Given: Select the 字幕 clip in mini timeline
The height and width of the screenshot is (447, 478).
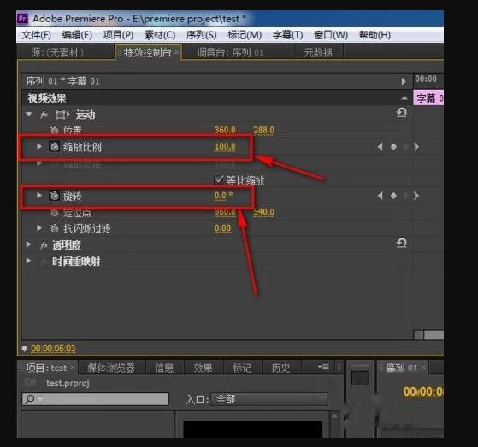Looking at the screenshot, I should pos(428,98).
